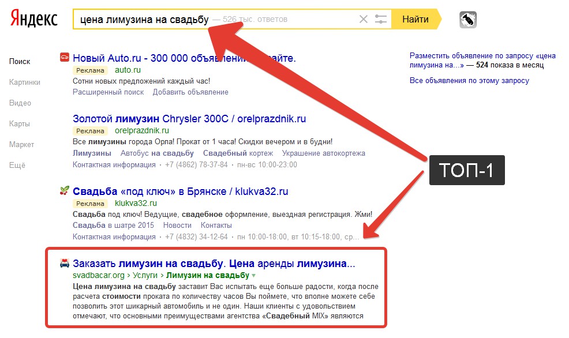Click the hours text 'пн-вс 10:00-23:00'
Screen dimensions: 569x338
click(x=267, y=164)
